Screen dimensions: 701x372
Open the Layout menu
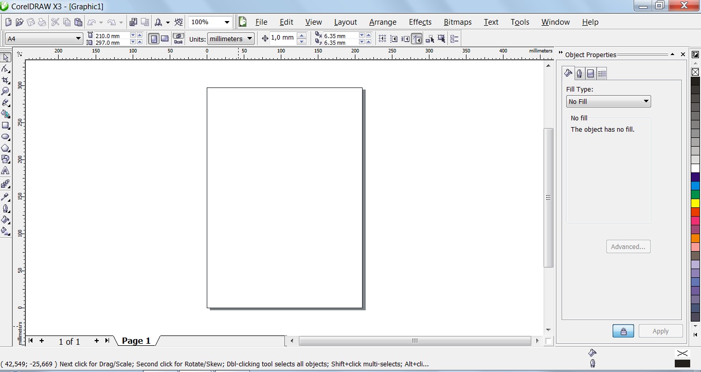click(346, 22)
